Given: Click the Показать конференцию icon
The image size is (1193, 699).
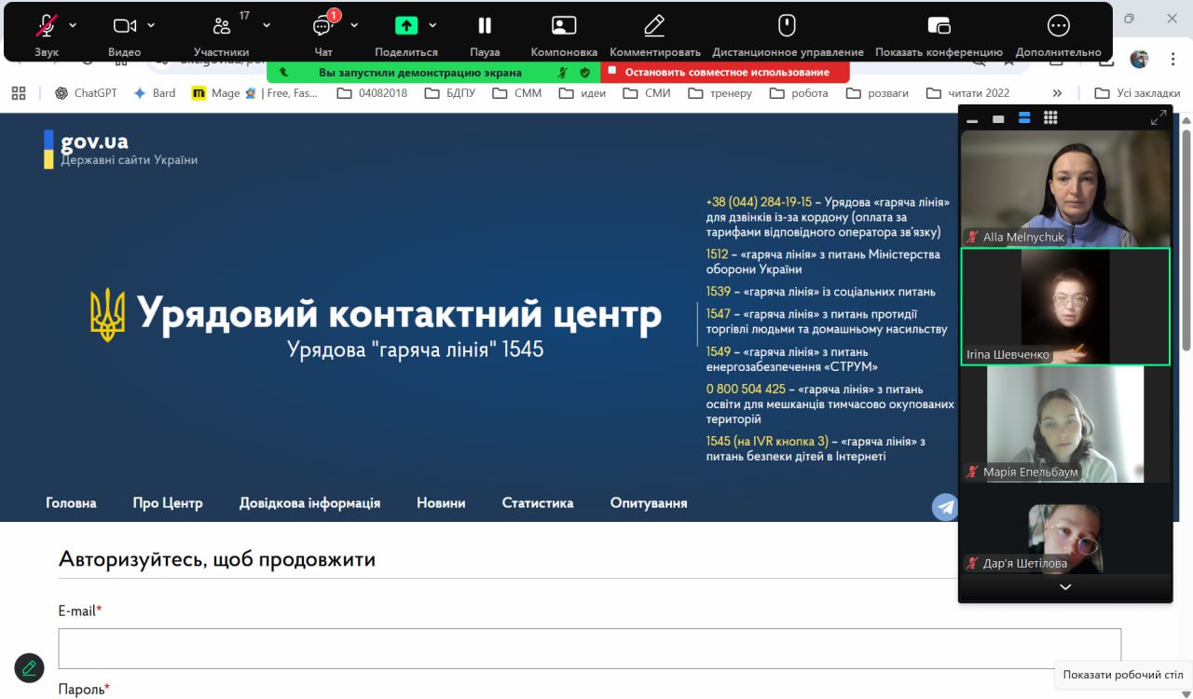Looking at the screenshot, I should [x=939, y=26].
